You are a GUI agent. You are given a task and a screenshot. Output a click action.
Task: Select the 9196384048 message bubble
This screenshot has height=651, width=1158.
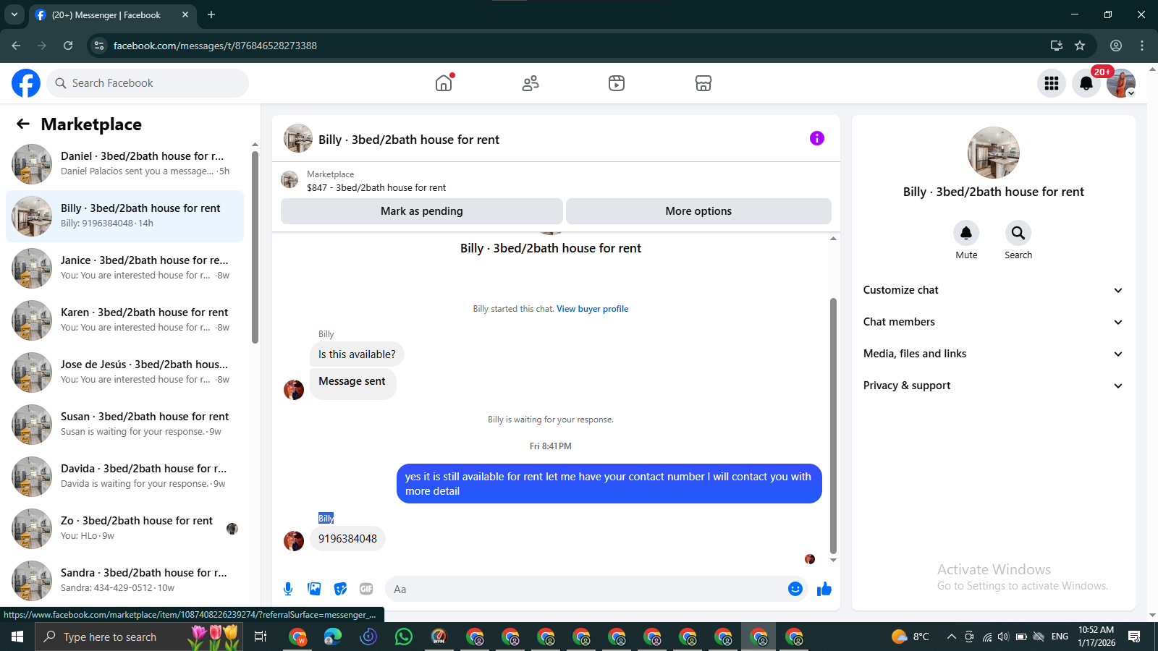[x=347, y=539]
